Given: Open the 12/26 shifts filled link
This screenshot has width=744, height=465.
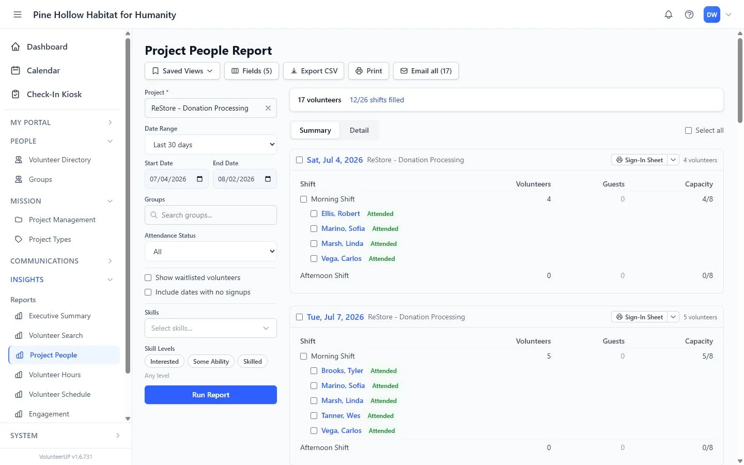Looking at the screenshot, I should (377, 100).
